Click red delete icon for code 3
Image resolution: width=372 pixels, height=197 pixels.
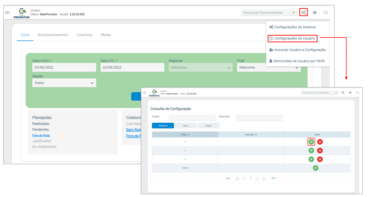click(x=320, y=151)
